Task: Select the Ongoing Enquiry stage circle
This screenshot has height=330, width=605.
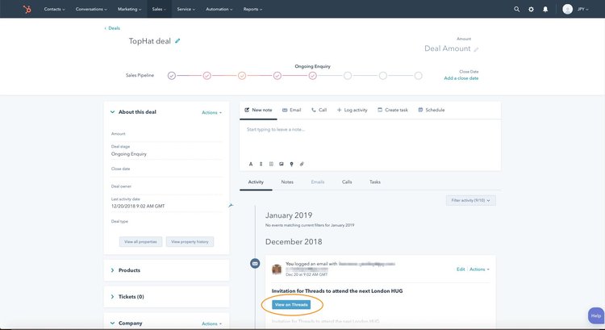Action: [312, 75]
